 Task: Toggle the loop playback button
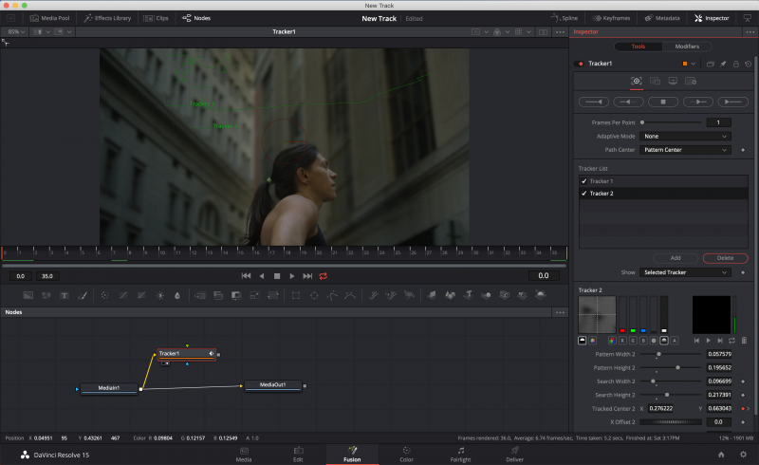coord(324,275)
